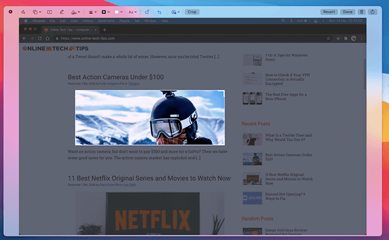This screenshot has height=240, width=389.
Task: Open the Sign signature tool
Action: 76,11
